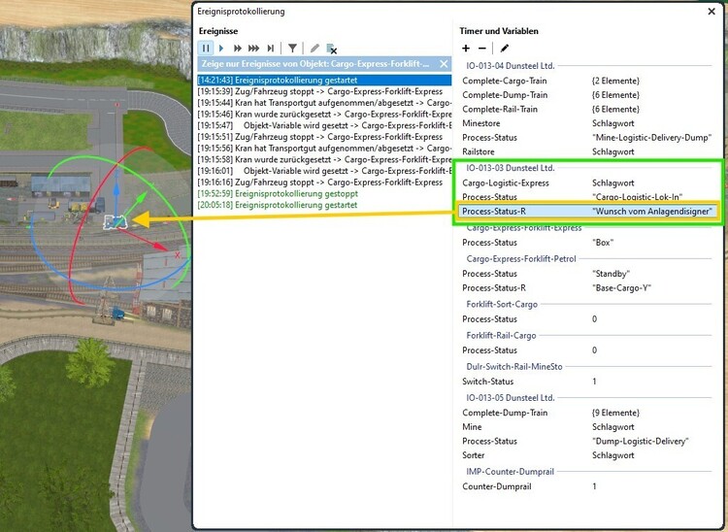Click the single-step play arrow icon
728x532 pixels.
[221, 48]
